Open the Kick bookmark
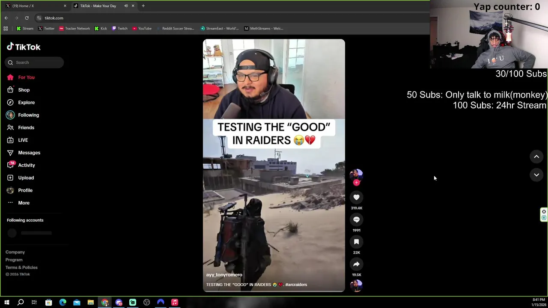Viewport: 548px width, 308px height. click(101, 29)
